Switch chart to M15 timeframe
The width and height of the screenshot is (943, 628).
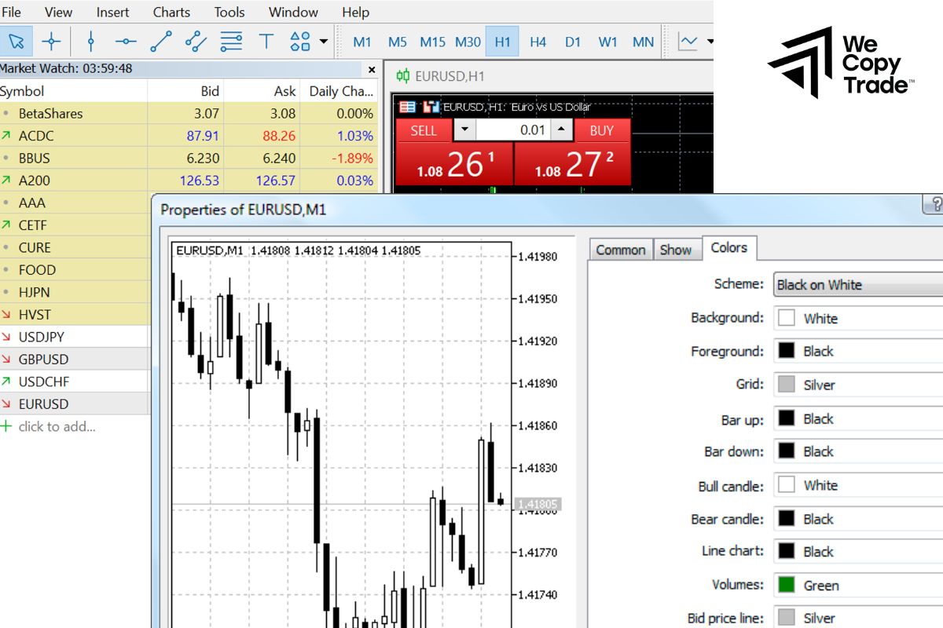(432, 42)
